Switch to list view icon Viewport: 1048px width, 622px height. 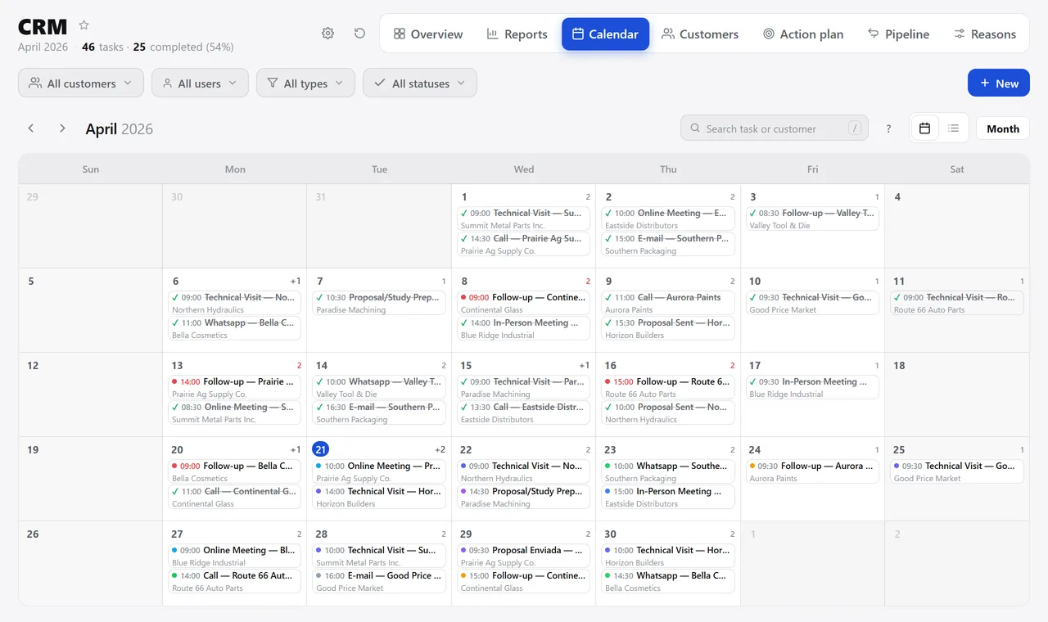coord(954,128)
